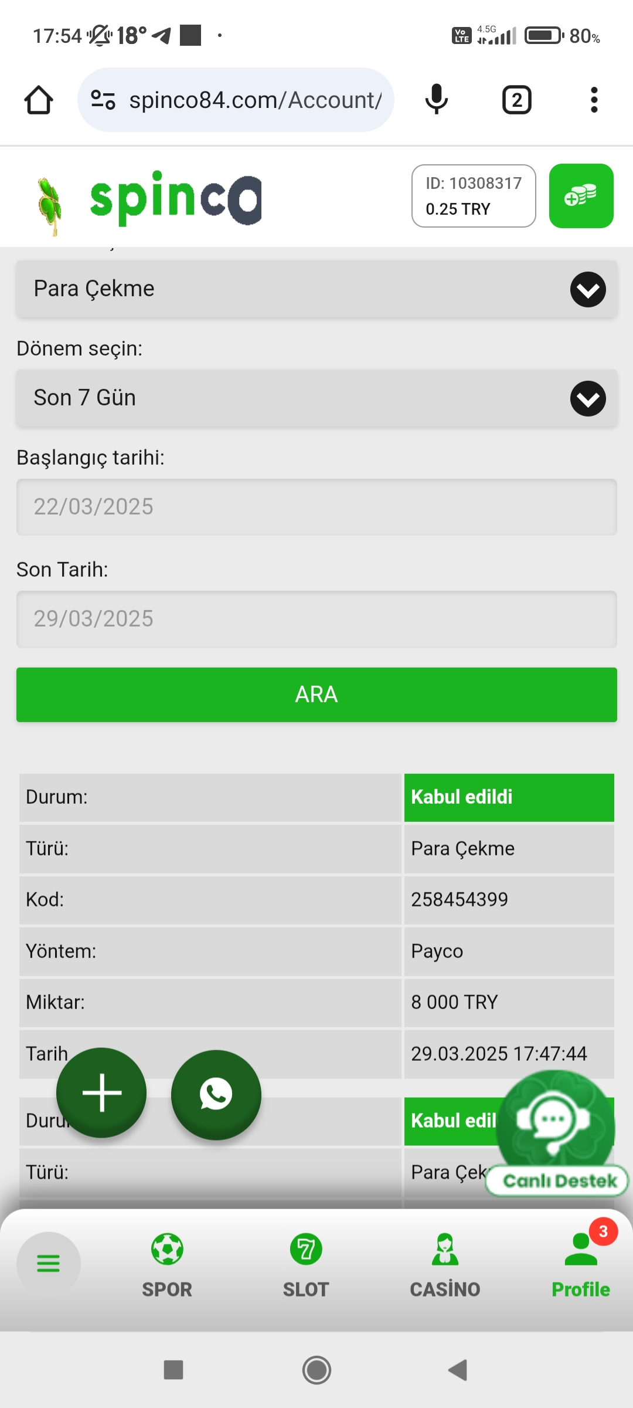The height and width of the screenshot is (1408, 633).
Task: Open the browser three-dot menu
Action: point(594,100)
